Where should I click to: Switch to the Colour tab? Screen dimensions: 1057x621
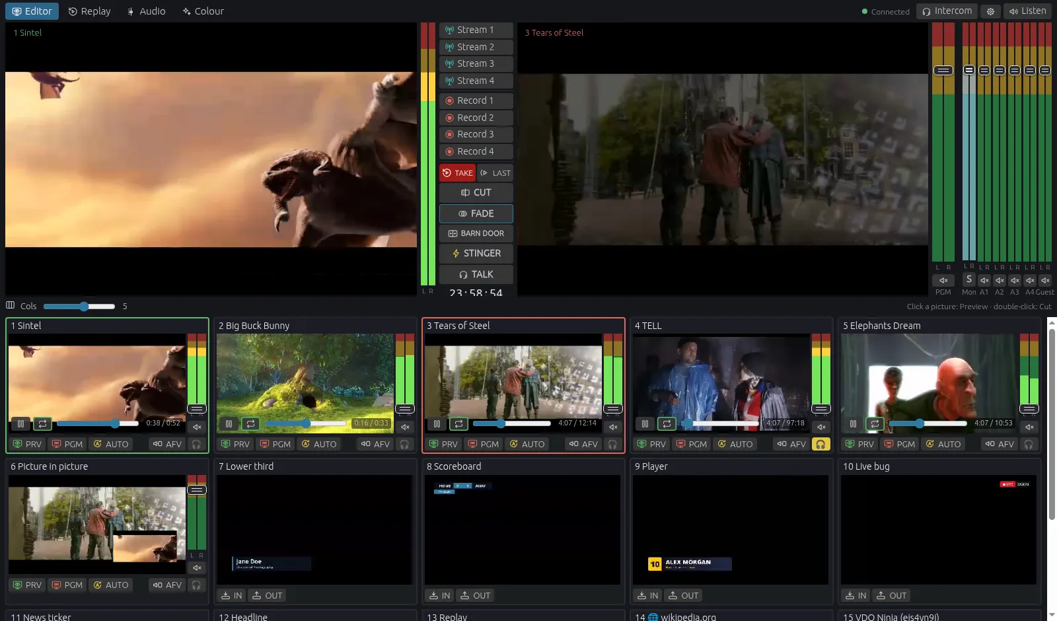(x=203, y=11)
